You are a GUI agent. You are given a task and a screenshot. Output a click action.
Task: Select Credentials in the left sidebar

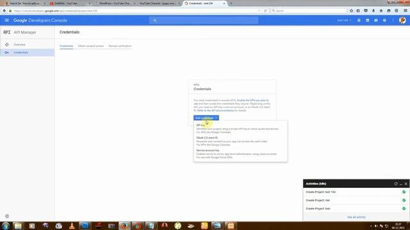(27, 52)
